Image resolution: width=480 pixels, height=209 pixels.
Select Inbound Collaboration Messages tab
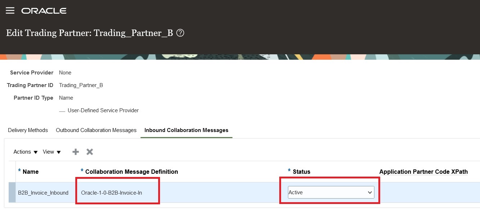pos(186,130)
